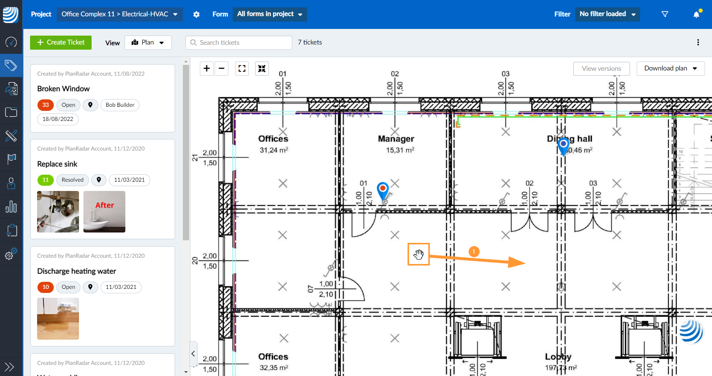Image resolution: width=712 pixels, height=376 pixels.
Task: Focus the Search tickets field
Action: click(x=239, y=43)
